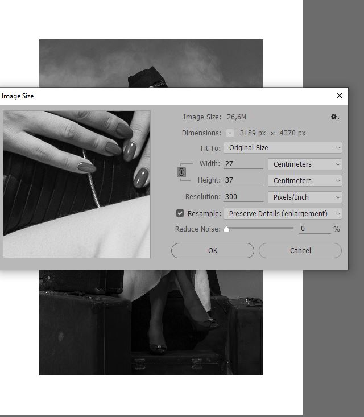Viewport: 364px width, 417px height.
Task: Click the 26,6M image size value
Action: 237,117
